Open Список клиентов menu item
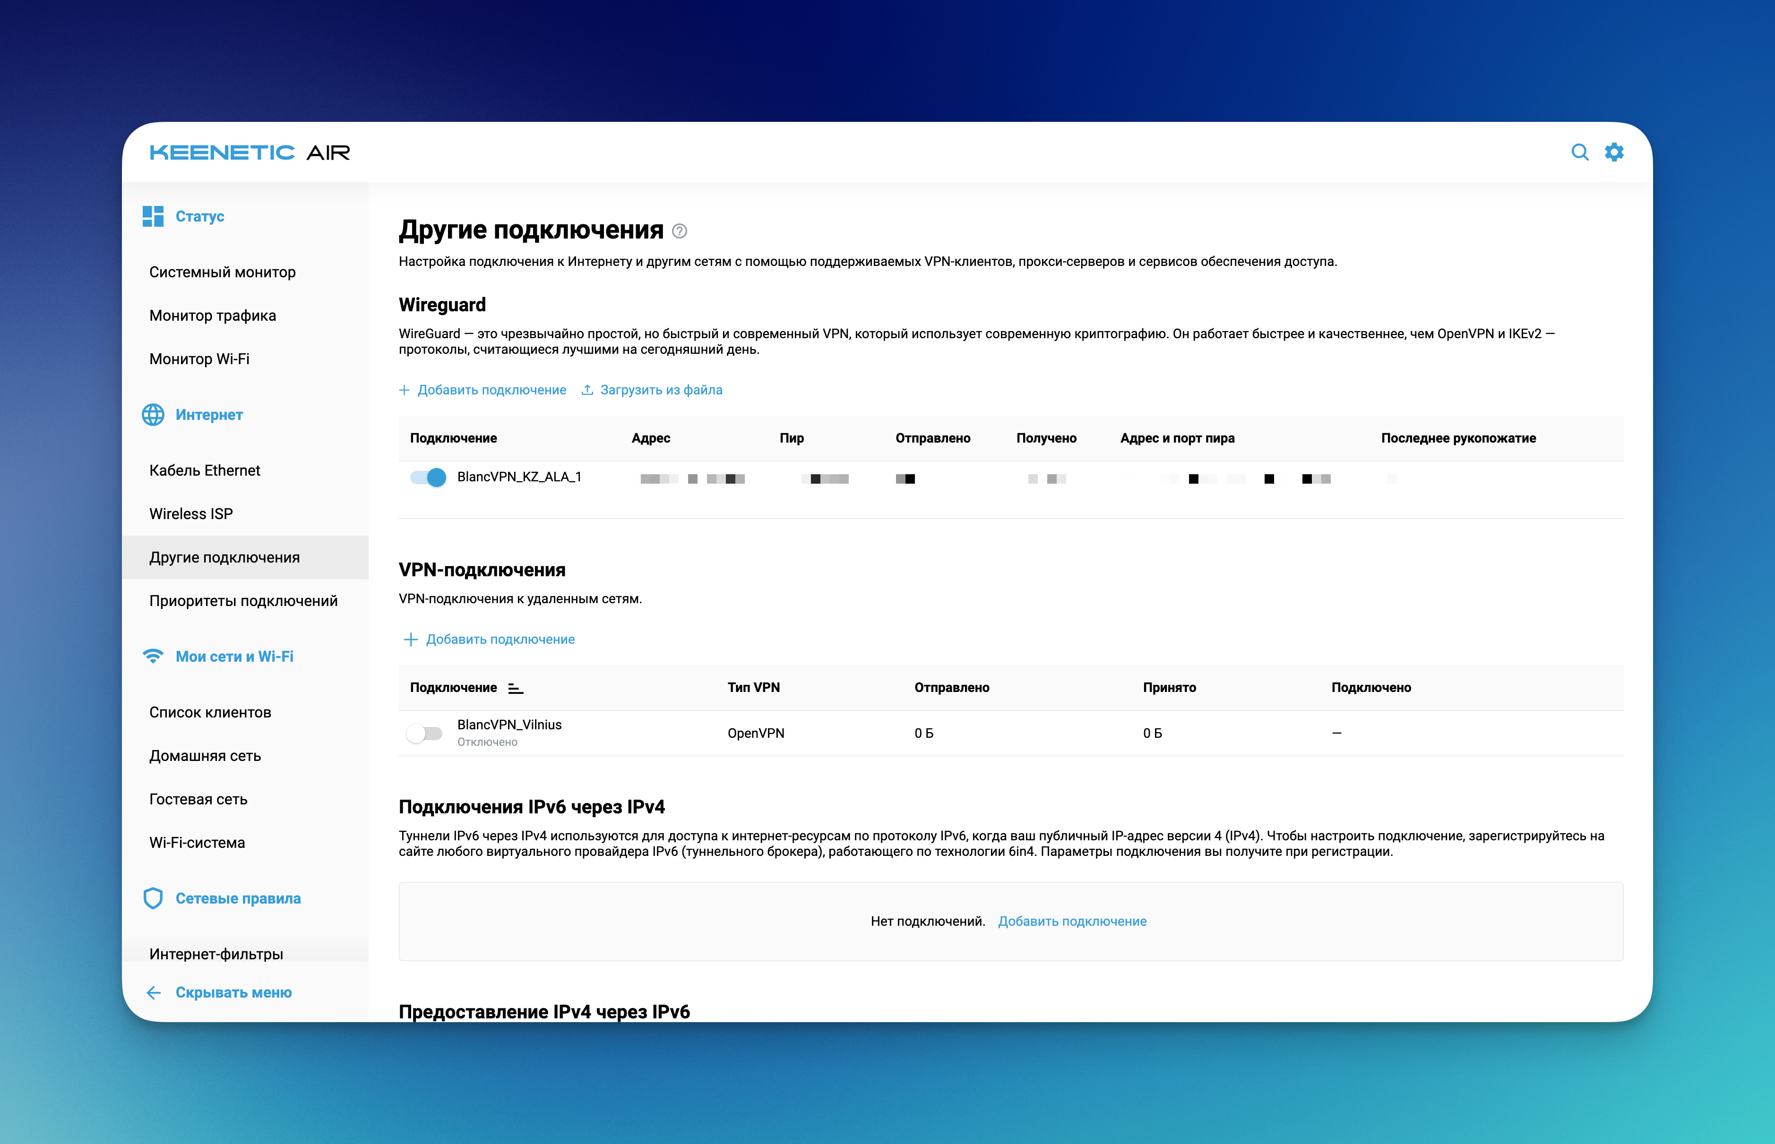The height and width of the screenshot is (1144, 1775). (210, 712)
